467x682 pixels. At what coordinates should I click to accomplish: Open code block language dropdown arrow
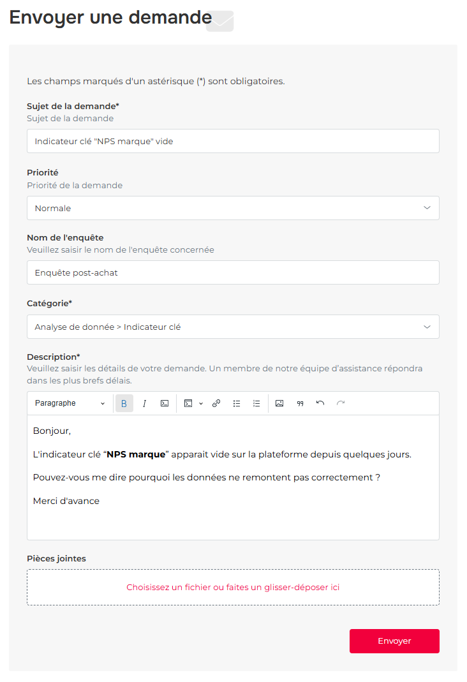[201, 403]
